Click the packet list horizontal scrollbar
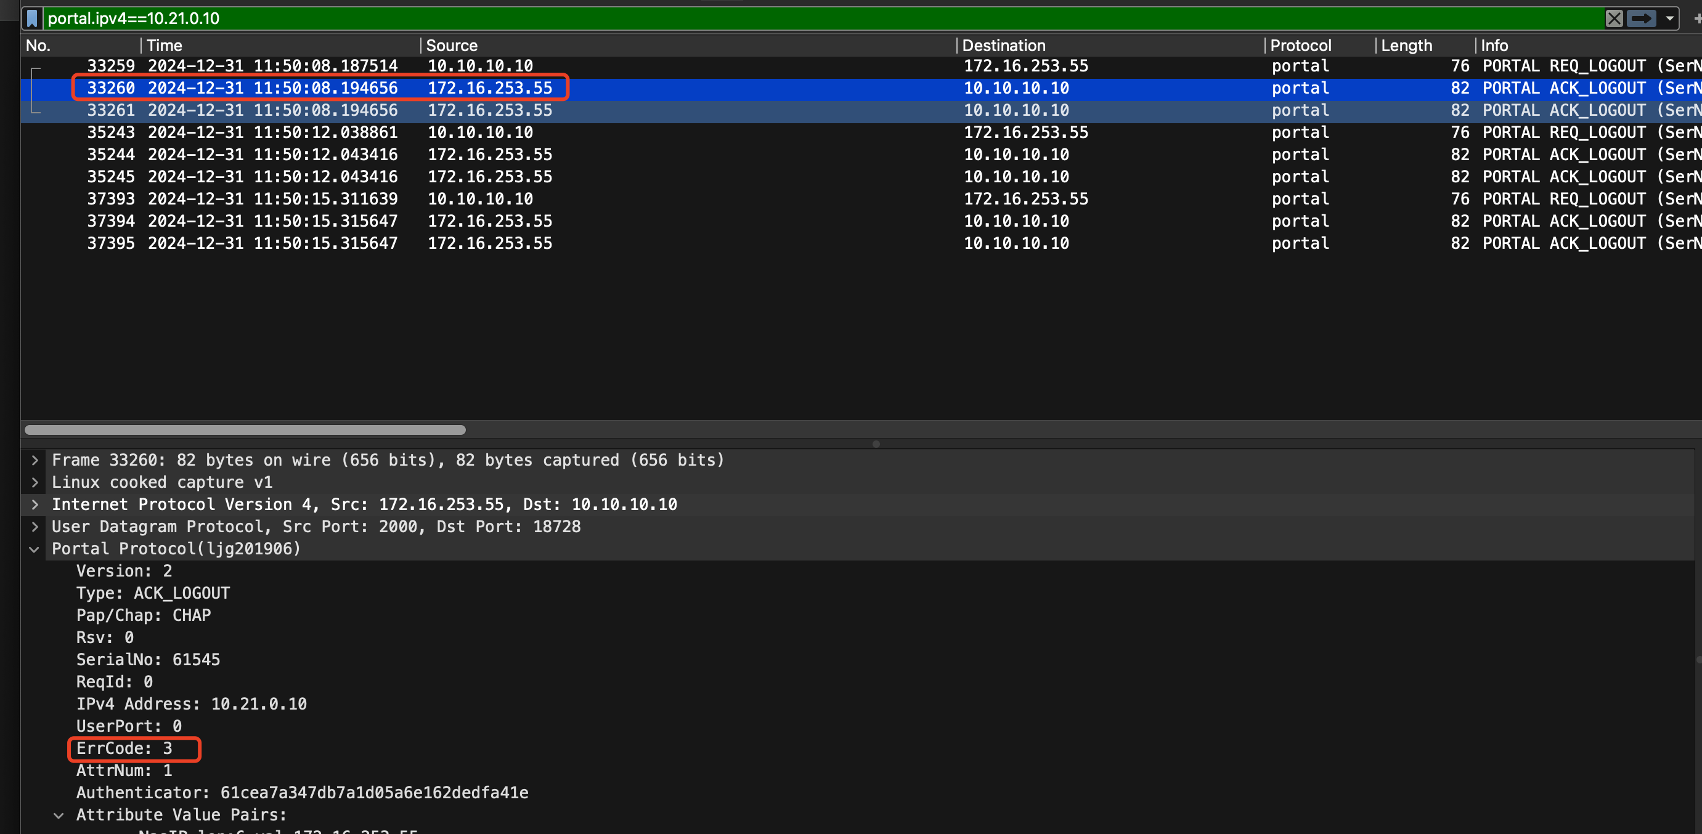This screenshot has height=834, width=1702. (245, 430)
